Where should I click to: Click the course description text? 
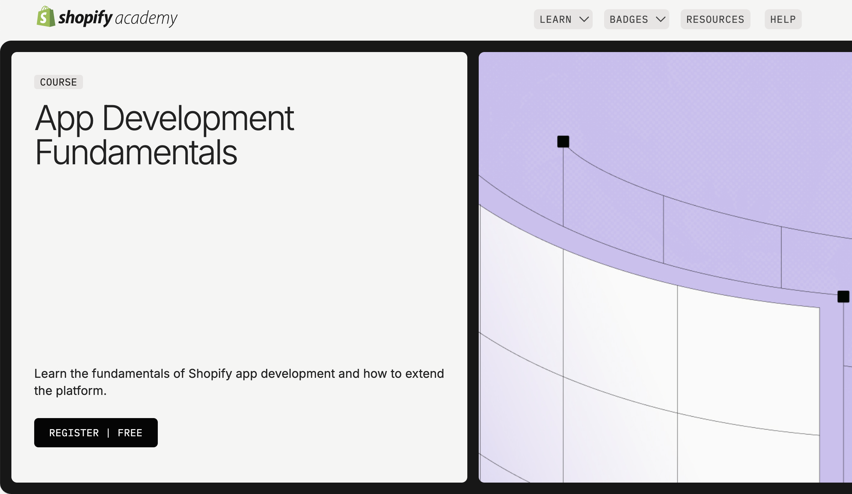point(239,382)
